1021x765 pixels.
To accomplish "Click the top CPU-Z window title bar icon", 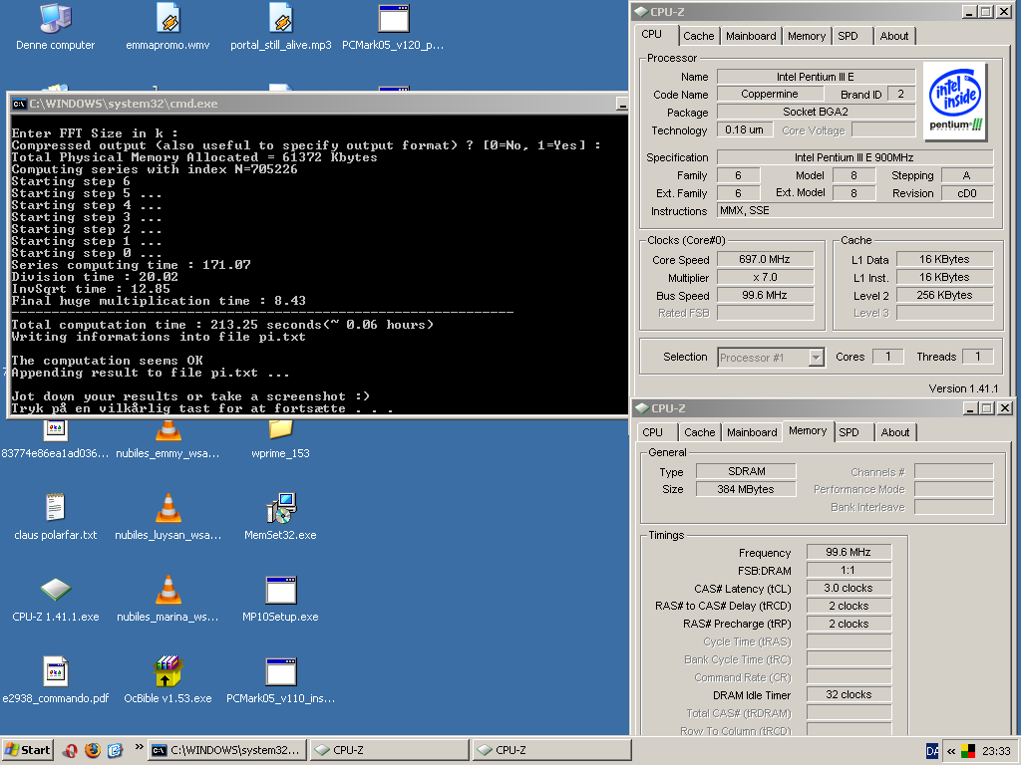I will pos(641,12).
